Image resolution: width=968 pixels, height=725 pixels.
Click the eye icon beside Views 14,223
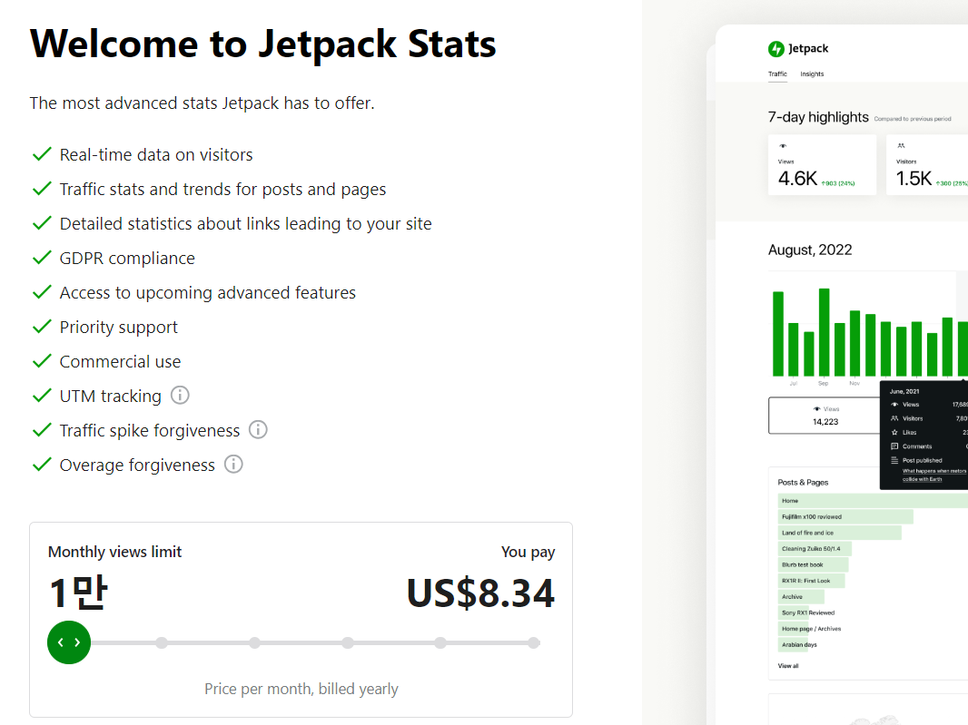tap(817, 409)
